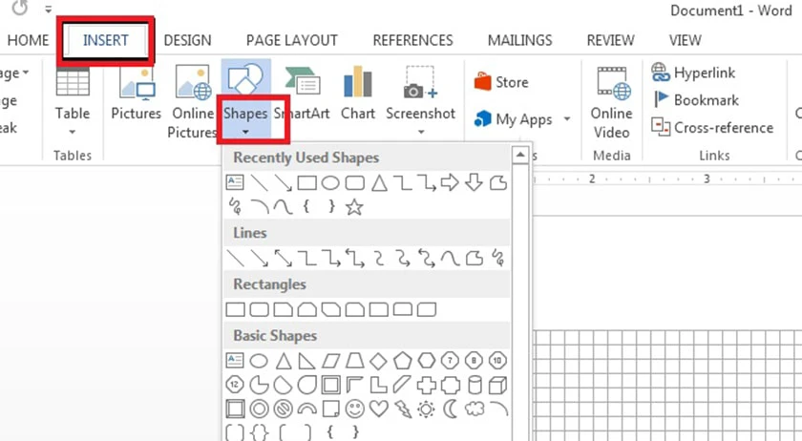Switch to the HOME ribbon tab
Screen dimensions: 802x441
pos(28,40)
